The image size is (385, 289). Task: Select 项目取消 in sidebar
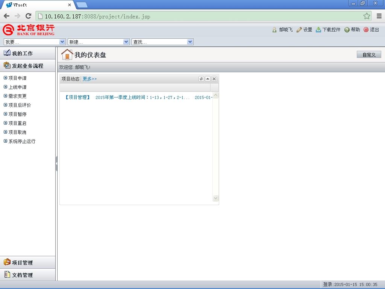(x=17, y=132)
